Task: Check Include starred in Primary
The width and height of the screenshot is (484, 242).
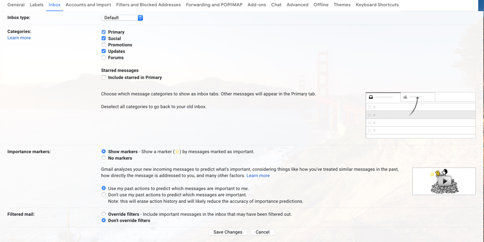Action: (x=104, y=77)
